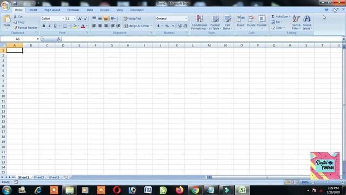Expand the fill color dropdown arrow
The image size is (346, 195).
78,26
